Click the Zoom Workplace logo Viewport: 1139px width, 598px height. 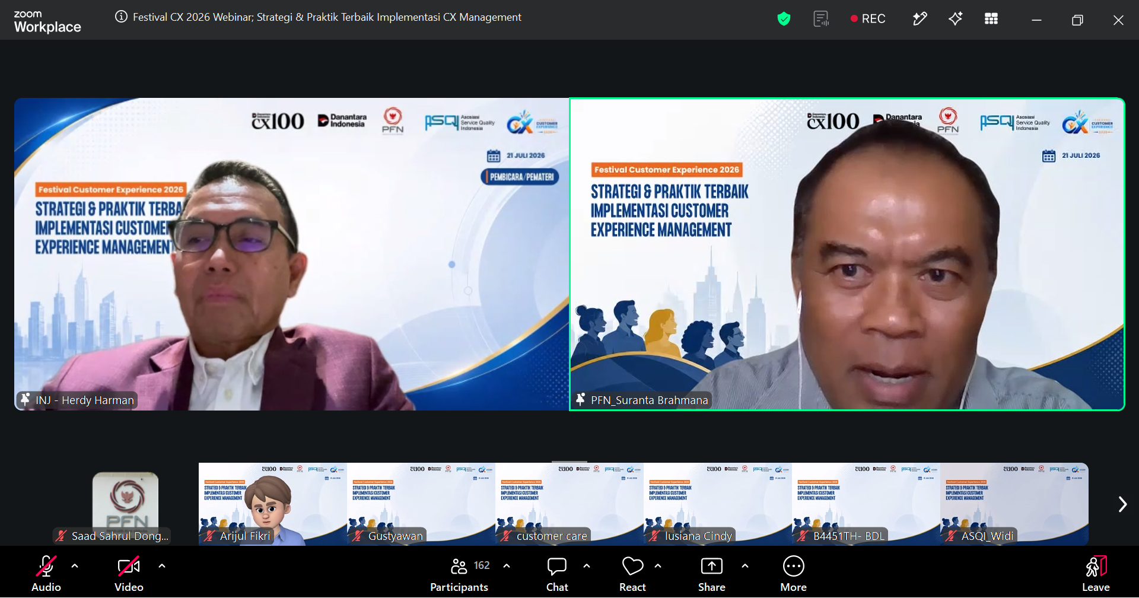[47, 22]
